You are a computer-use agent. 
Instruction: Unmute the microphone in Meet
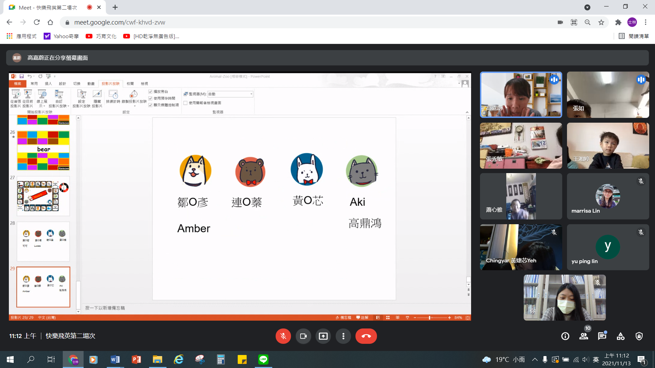point(283,336)
